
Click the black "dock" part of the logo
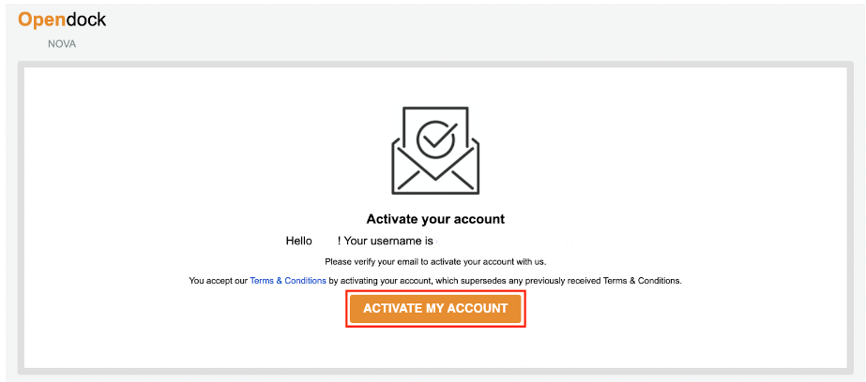pos(86,20)
